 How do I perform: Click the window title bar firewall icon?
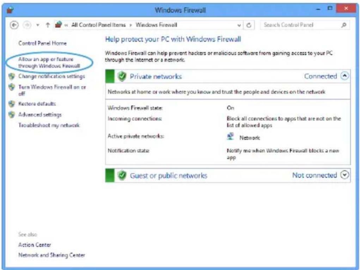(x=10, y=10)
